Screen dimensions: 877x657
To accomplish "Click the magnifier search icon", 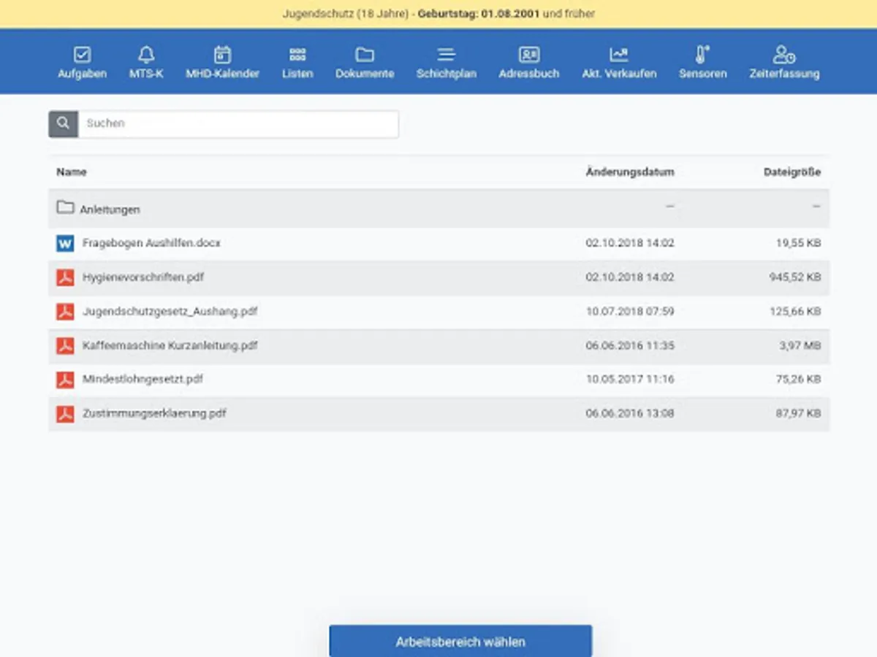I will point(64,123).
